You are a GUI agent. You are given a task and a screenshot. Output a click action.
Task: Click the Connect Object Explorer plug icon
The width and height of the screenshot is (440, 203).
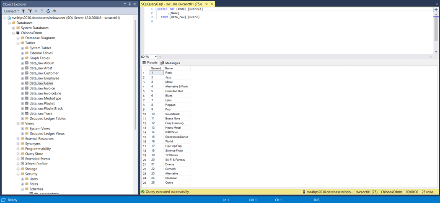coord(23,11)
